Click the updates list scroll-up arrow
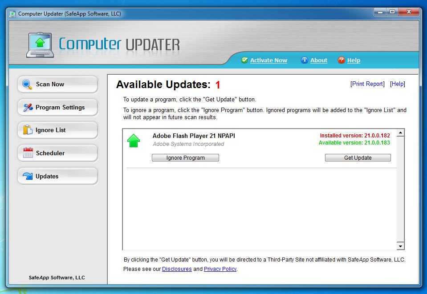This screenshot has height=294, width=427. click(x=400, y=133)
